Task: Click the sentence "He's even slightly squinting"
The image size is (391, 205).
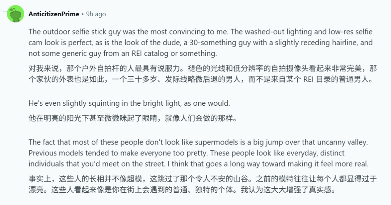Action: point(129,103)
